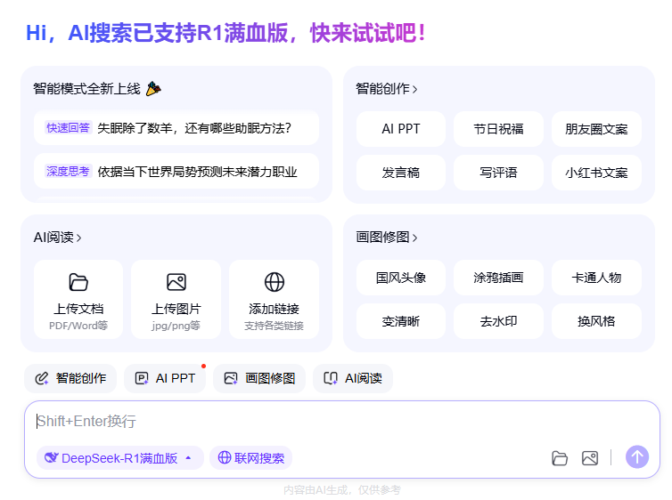This screenshot has height=500, width=672.
Task: Click image icon in input bar
Action: 589,458
